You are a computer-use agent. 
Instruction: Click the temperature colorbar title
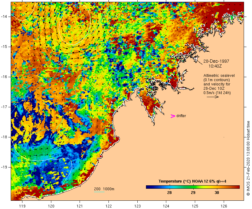192,181
